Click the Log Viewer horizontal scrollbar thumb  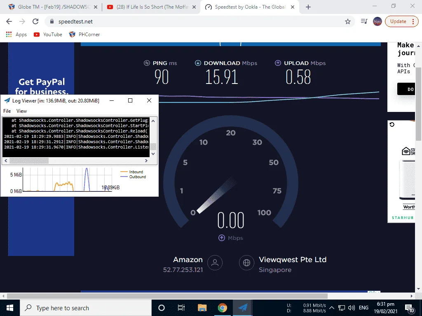(29, 161)
